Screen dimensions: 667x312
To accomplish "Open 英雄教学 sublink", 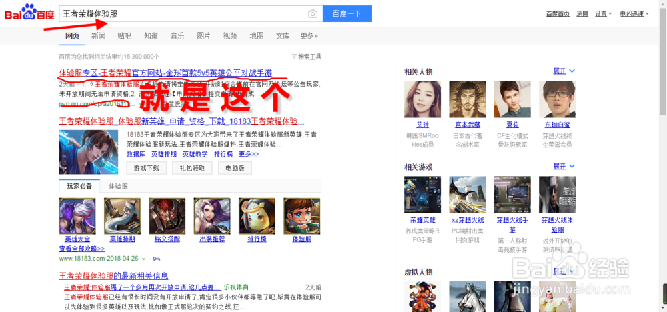I will coord(195,154).
